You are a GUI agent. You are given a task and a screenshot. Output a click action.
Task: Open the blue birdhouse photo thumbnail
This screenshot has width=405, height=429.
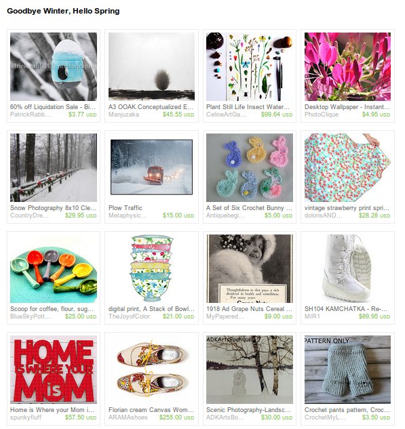[54, 66]
